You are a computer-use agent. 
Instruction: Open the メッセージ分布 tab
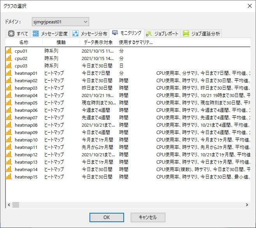[x=90, y=34]
